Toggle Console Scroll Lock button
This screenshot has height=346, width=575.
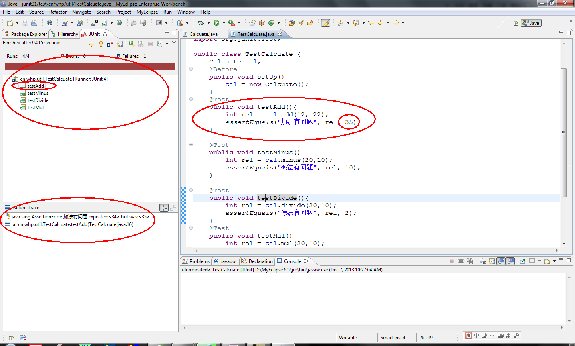coord(492,261)
